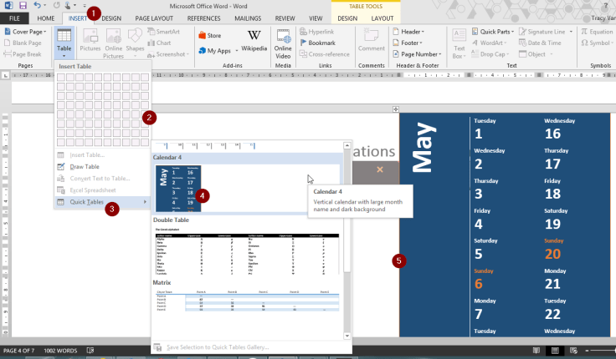This screenshot has width=616, height=359.
Task: Switch to Web Layout view icon
Action: point(573,351)
